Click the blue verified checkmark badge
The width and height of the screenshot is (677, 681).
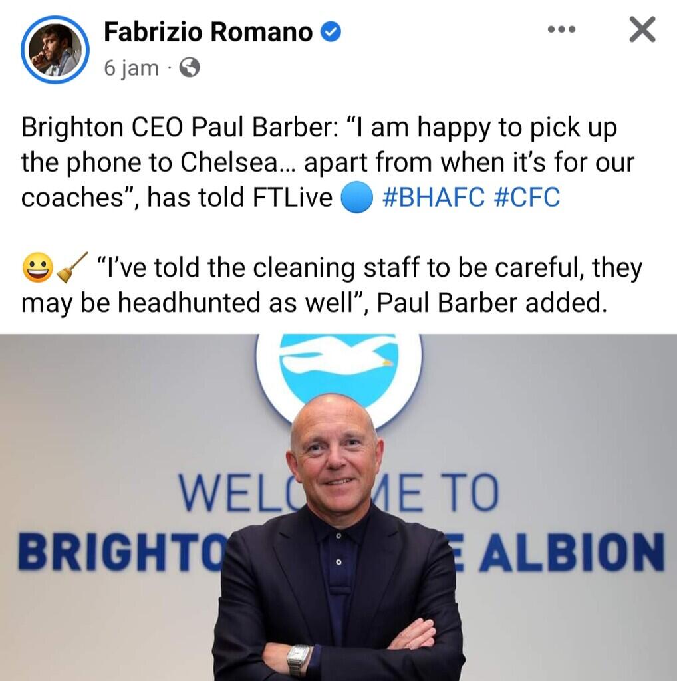pos(331,32)
